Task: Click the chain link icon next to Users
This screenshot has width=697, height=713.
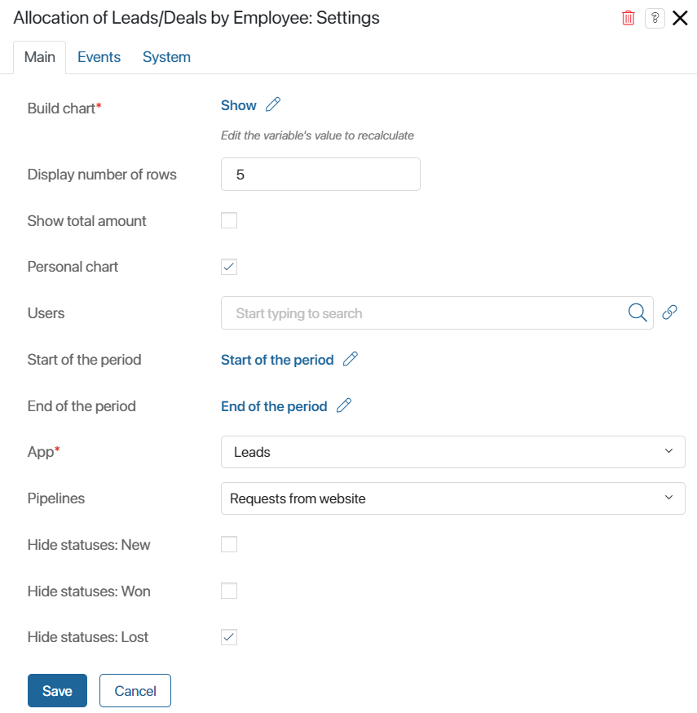Action: tap(669, 312)
